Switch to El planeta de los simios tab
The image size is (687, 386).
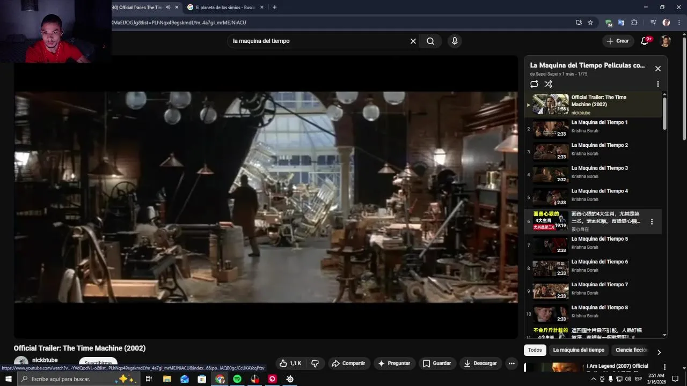pos(225,8)
